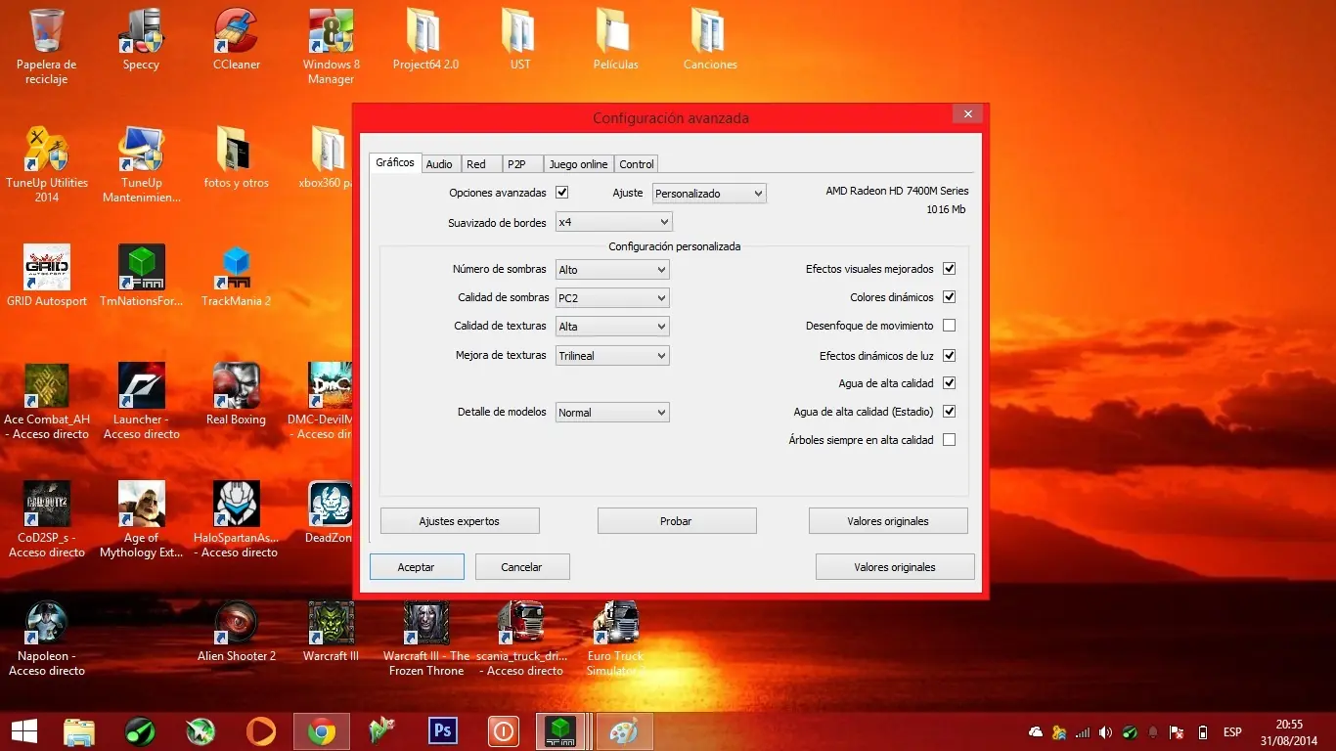Toggle the plain 'Agua de alta calidad' checkbox
This screenshot has height=751, width=1336.
(949, 383)
